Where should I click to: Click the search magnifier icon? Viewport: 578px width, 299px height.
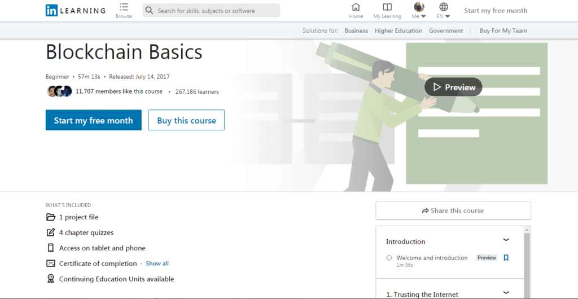(x=149, y=10)
